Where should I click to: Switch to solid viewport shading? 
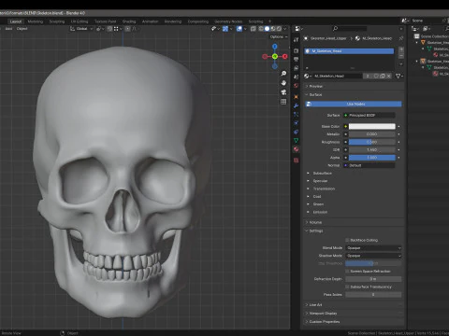pyautogui.click(x=268, y=29)
